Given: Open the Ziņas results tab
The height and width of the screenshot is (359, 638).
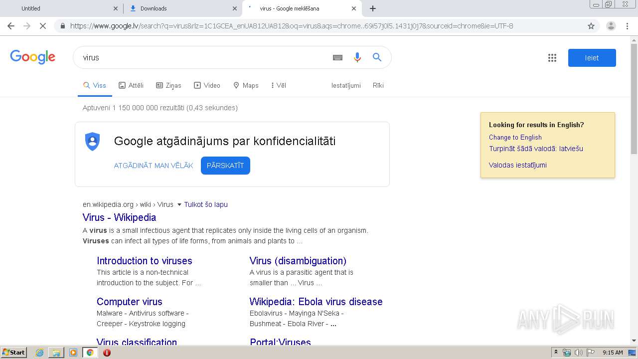Looking at the screenshot, I should point(168,85).
